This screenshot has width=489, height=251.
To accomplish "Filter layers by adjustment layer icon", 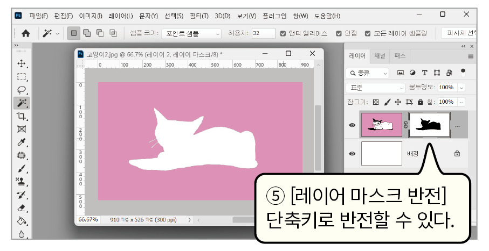I will coord(412,73).
